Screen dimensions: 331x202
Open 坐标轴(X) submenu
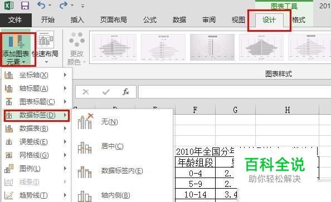[x=36, y=75]
